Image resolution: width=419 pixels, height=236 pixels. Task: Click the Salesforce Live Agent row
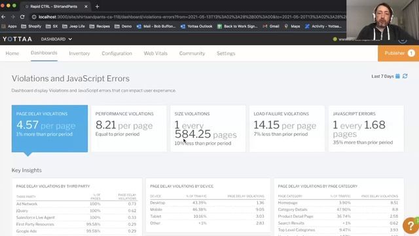pyautogui.click(x=77, y=218)
